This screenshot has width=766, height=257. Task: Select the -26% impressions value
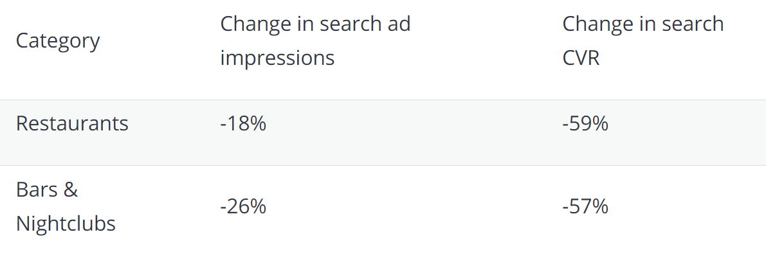[242, 207]
